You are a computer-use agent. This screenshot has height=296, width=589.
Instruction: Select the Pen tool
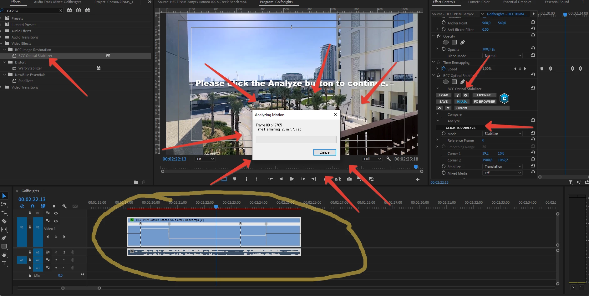pyautogui.click(x=4, y=238)
